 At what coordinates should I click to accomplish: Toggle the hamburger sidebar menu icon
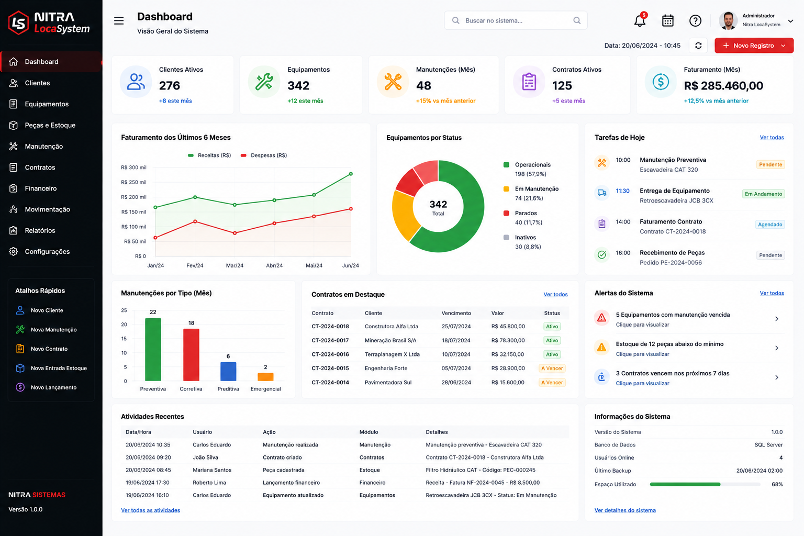(x=119, y=20)
